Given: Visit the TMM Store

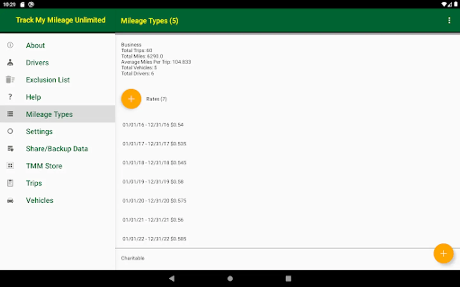Looking at the screenshot, I should coord(57,166).
